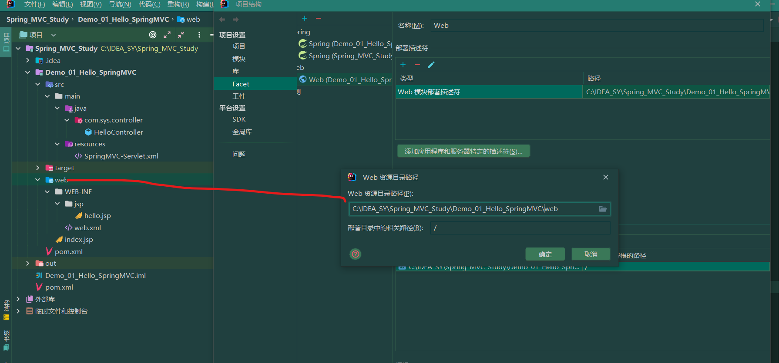Expand the .idea folder

click(x=28, y=60)
